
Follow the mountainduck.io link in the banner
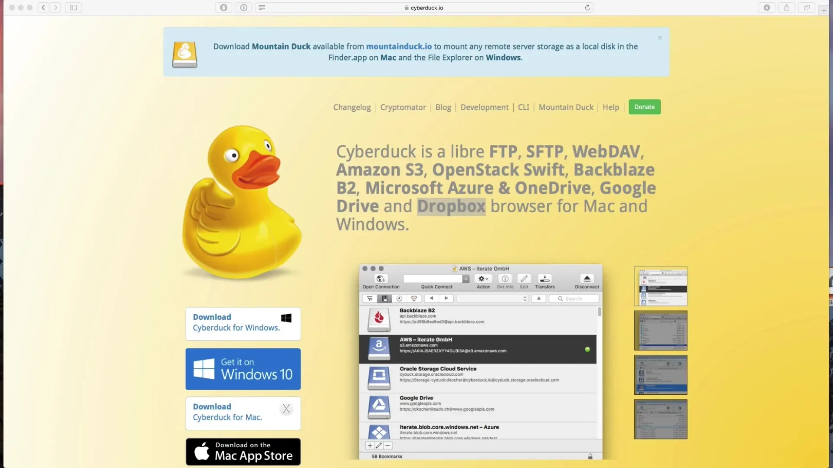[399, 46]
